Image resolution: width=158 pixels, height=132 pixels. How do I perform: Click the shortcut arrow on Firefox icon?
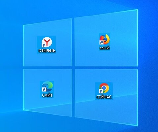pos(101,43)
